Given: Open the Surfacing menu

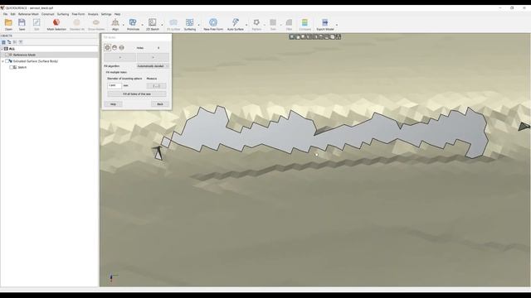Looking at the screenshot, I should click(x=63, y=14).
